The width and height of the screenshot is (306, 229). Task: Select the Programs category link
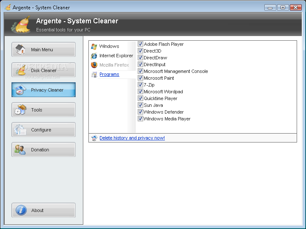click(x=109, y=74)
